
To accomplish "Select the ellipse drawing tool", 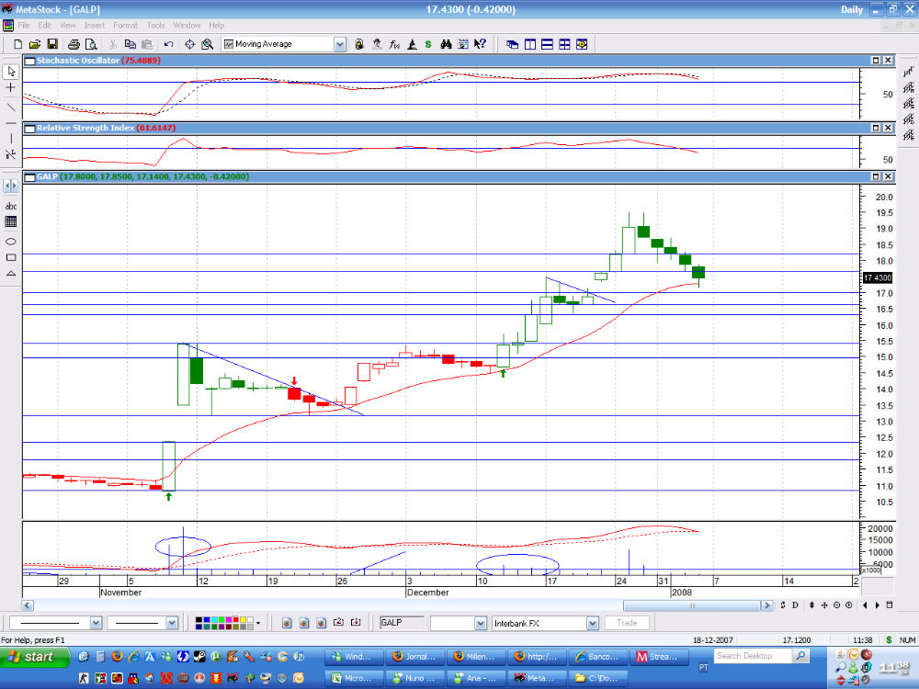I will point(10,242).
